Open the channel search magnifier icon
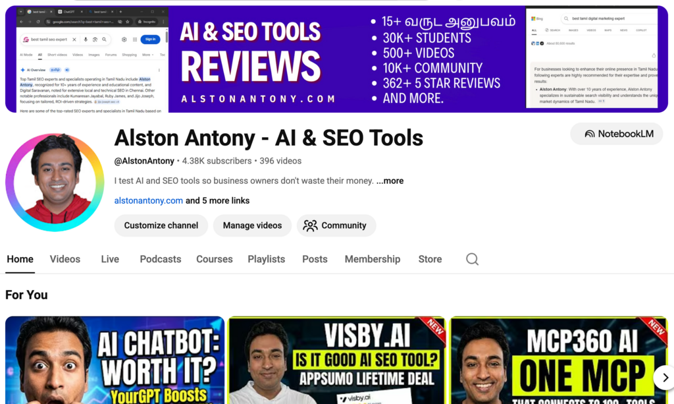674x404 pixels. [472, 259]
